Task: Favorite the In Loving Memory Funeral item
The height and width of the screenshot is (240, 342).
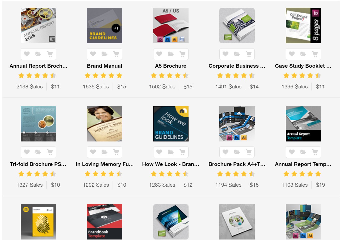Action: (93, 152)
